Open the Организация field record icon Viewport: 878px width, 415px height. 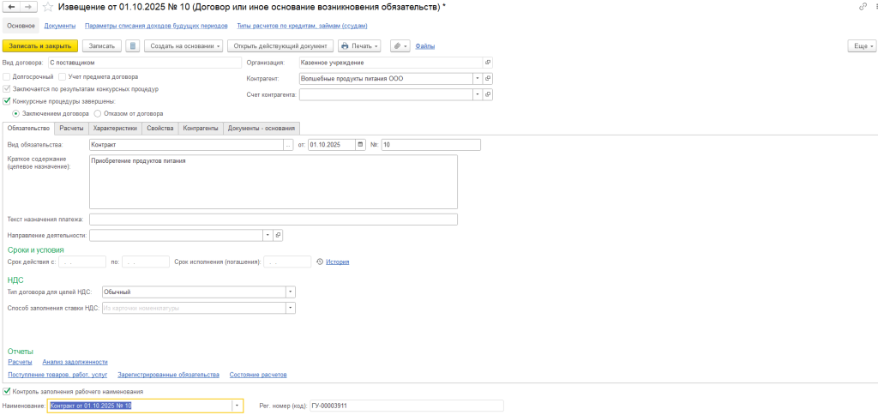(x=488, y=63)
